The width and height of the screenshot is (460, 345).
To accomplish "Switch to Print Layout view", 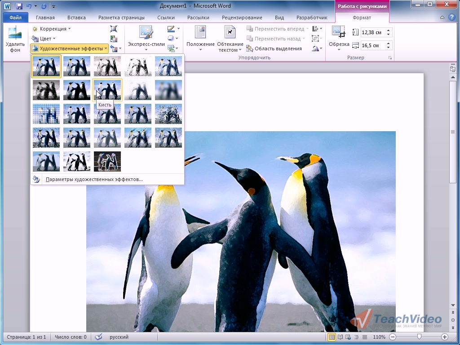I will (332, 337).
